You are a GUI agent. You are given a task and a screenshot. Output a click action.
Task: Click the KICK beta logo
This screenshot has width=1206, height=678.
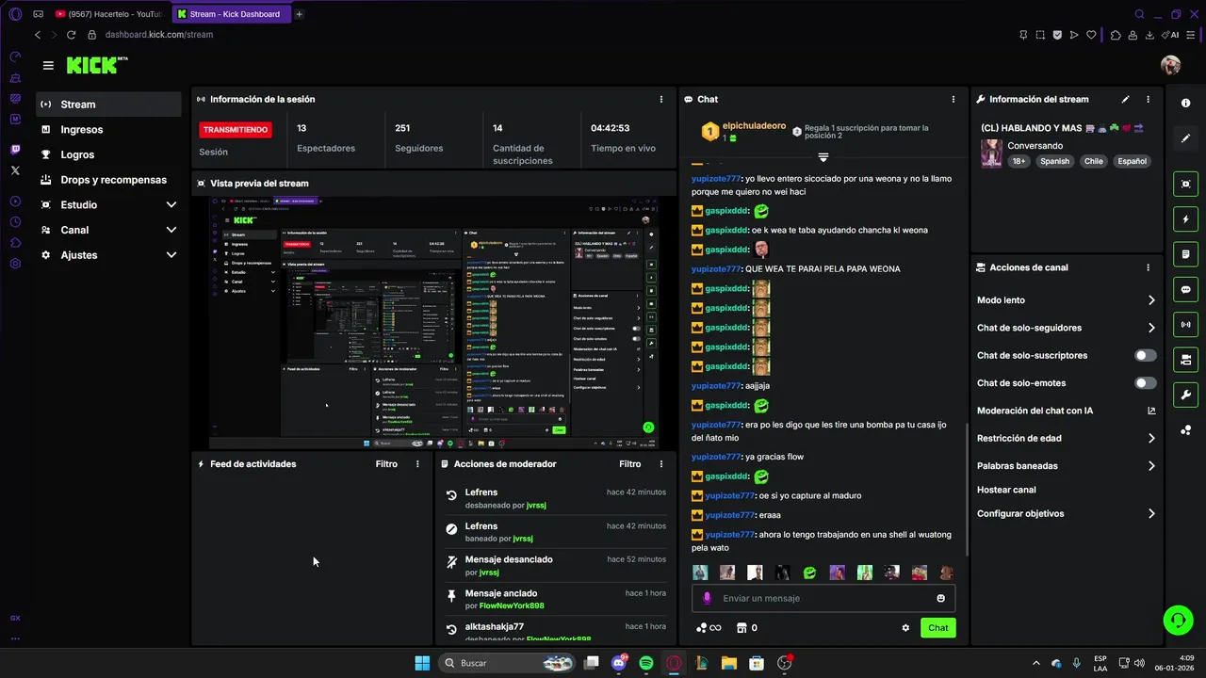(96, 65)
